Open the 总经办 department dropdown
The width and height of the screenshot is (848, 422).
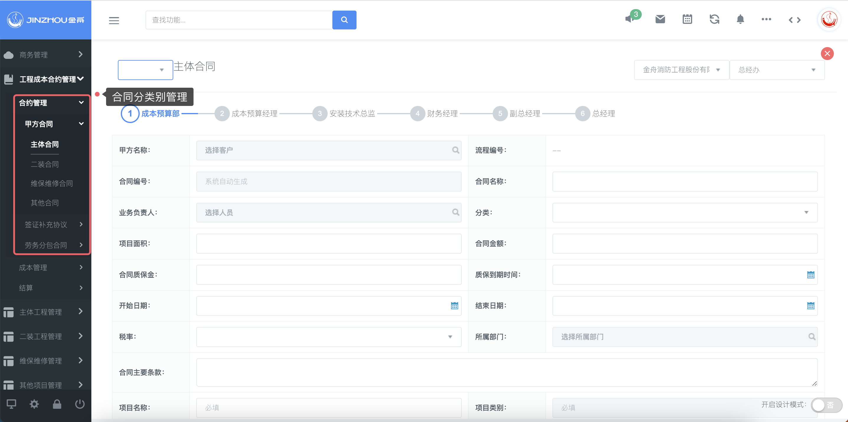click(x=777, y=70)
